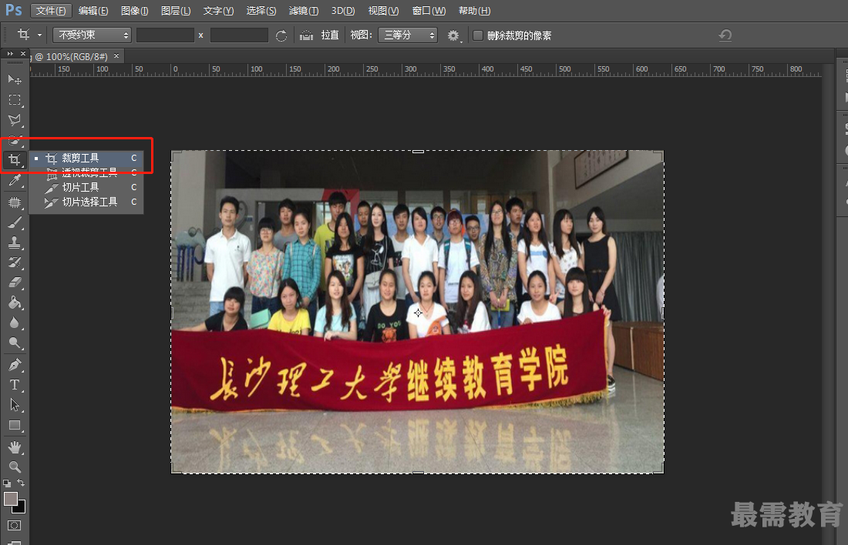Viewport: 848px width, 545px height.
Task: Select the Eraser tool
Action: point(15,283)
